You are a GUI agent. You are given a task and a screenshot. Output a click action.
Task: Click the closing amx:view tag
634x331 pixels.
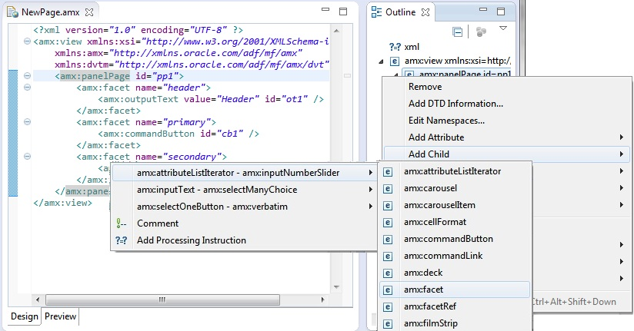tap(62, 203)
